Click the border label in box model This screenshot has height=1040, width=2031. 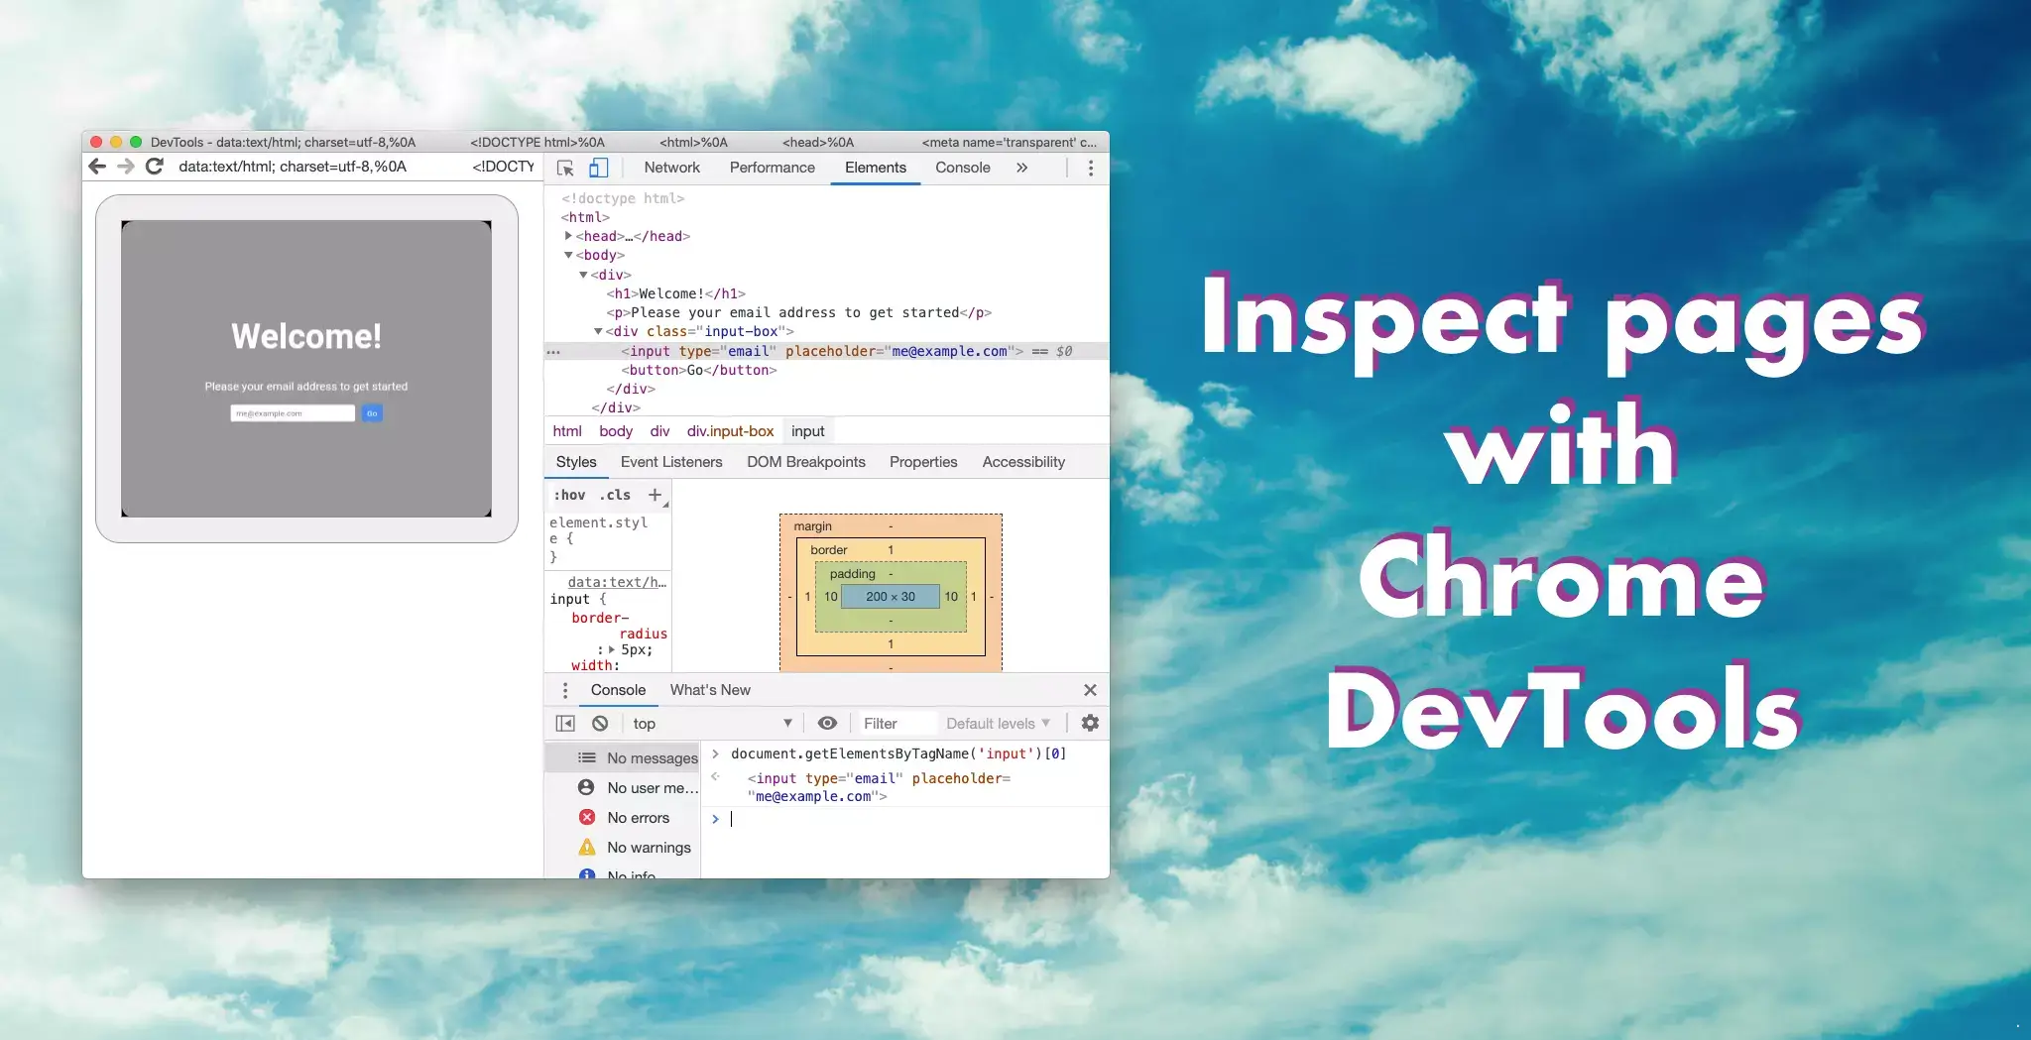(829, 549)
